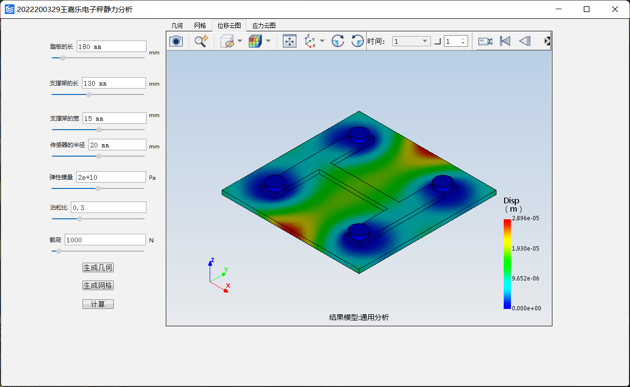Click the XYZ coordinate triad in the viewport

219,276
